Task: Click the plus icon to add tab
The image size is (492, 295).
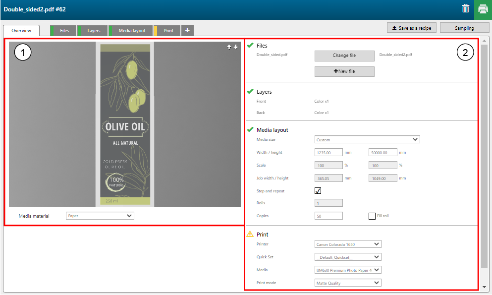Action: pyautogui.click(x=187, y=30)
